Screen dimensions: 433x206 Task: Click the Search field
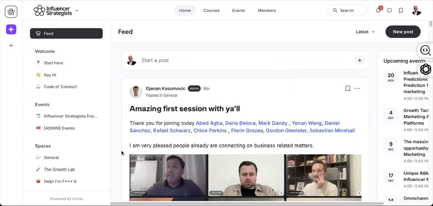click(x=347, y=11)
